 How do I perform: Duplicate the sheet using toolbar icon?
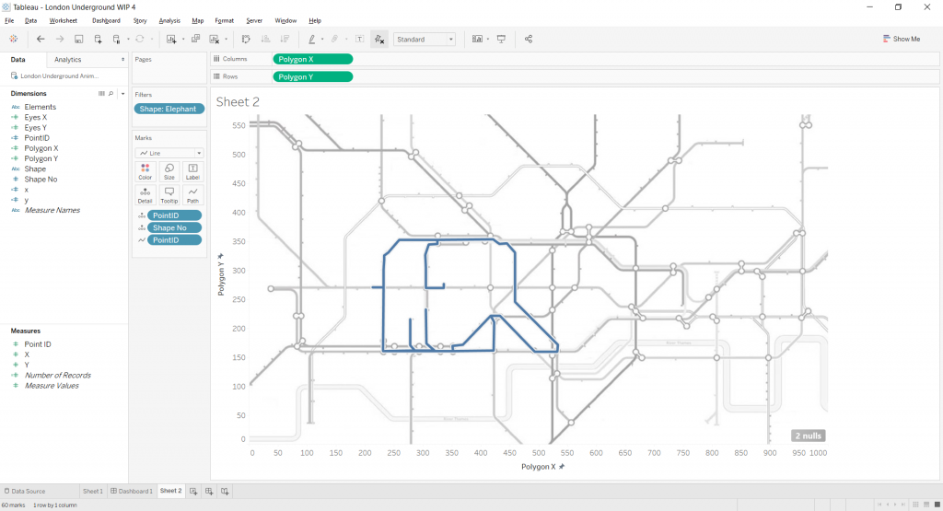pos(195,39)
